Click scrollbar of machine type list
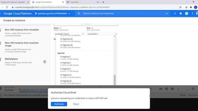Image resolution: width=198 pixels, height=111 pixels. pyautogui.click(x=115, y=80)
